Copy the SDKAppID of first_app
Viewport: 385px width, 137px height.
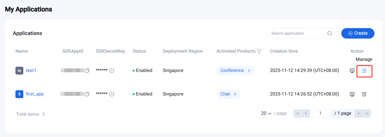(87, 94)
